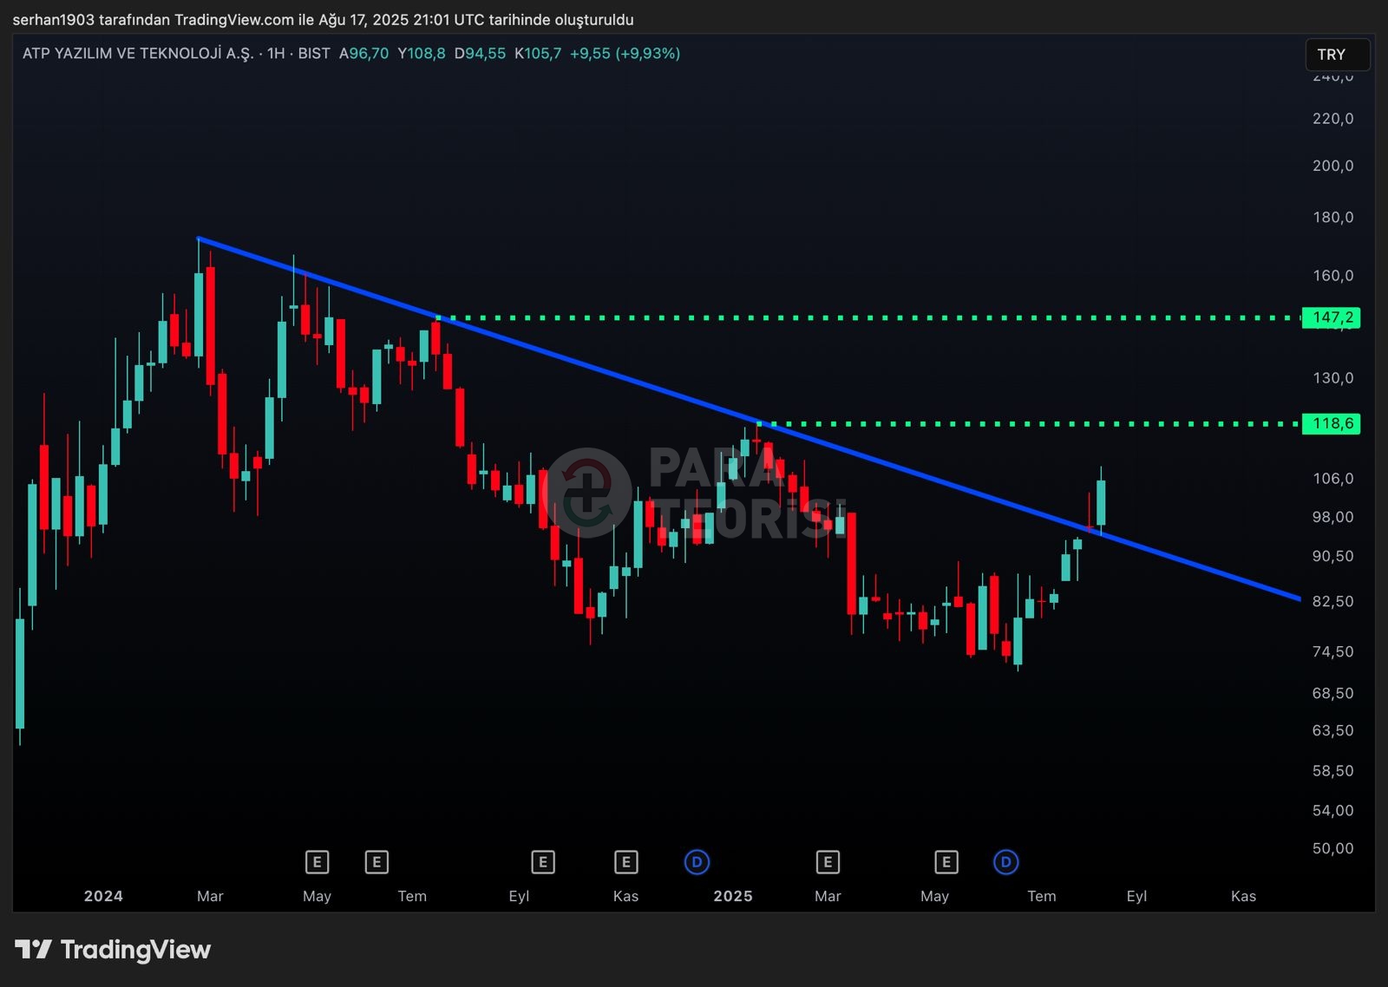Viewport: 1388px width, 987px height.
Task: Click the A96,70 open value in legend
Action: 363,54
